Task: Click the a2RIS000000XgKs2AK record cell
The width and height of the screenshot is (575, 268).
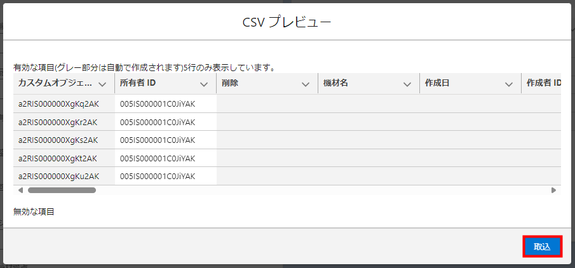Action: pyautogui.click(x=58, y=140)
